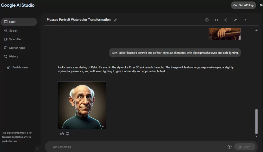This screenshot has width=263, height=152.
Task: Click the uploaded portrait thumbnail at top
Action: (224, 34)
